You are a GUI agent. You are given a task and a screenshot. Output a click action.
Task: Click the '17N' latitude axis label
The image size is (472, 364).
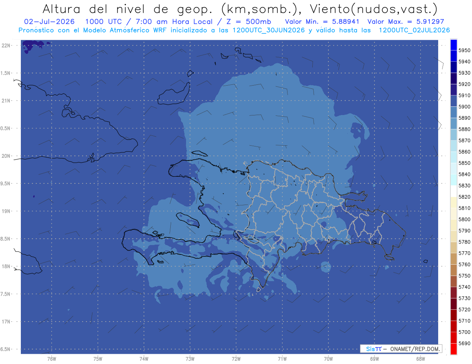click(x=6, y=322)
